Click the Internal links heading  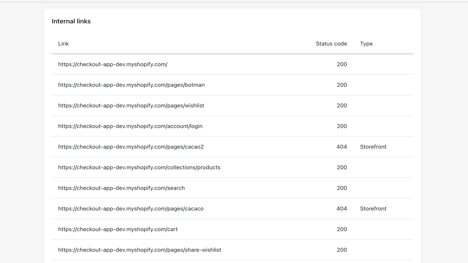pyautogui.click(x=71, y=21)
